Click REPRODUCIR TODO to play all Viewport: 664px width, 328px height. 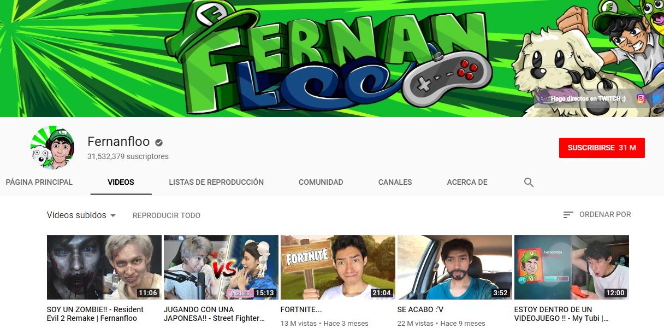click(x=167, y=215)
